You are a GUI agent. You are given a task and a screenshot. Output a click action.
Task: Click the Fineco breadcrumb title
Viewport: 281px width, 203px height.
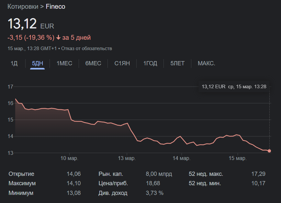pyautogui.click(x=55, y=6)
